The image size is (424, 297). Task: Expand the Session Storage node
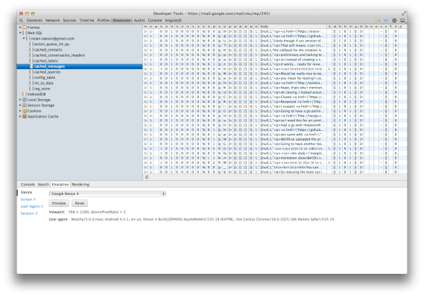click(20, 105)
